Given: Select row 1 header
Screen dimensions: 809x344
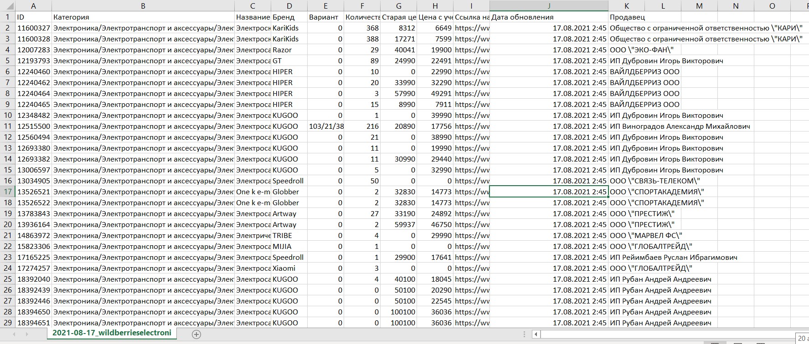Looking at the screenshot, I should point(8,17).
